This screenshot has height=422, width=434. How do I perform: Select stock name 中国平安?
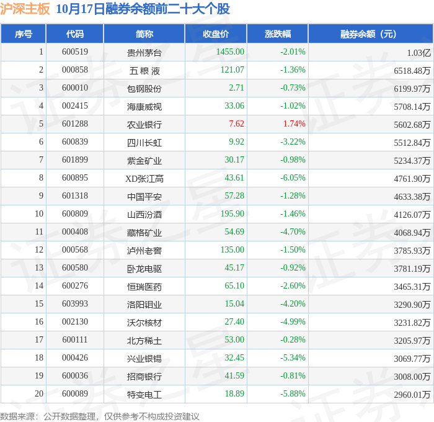tap(144, 197)
